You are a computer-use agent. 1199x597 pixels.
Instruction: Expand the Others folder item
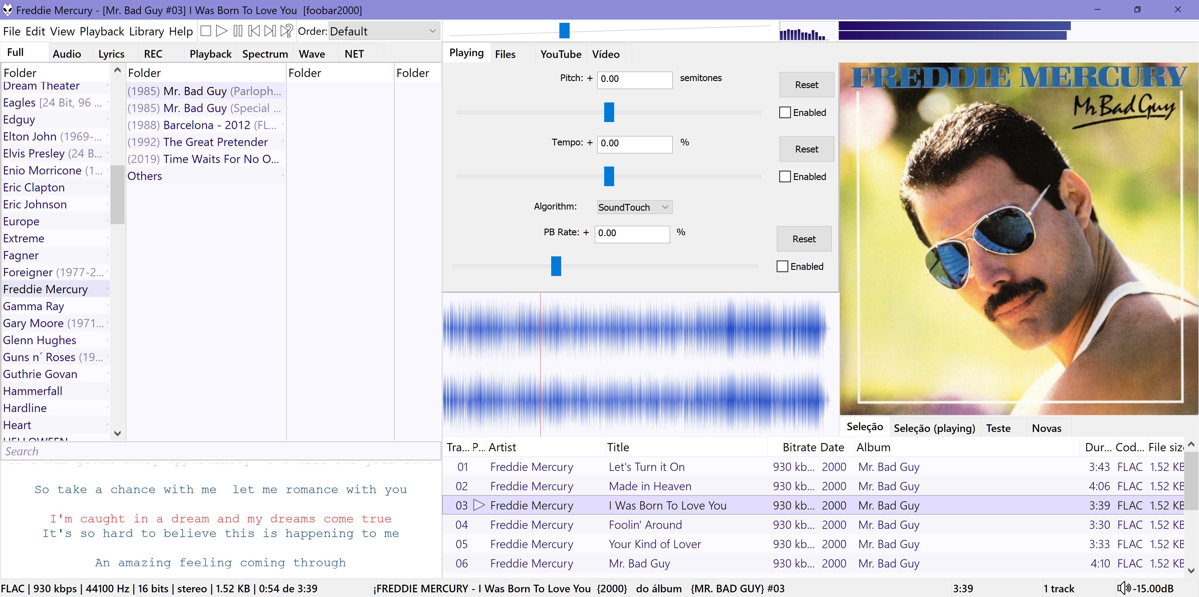[145, 176]
